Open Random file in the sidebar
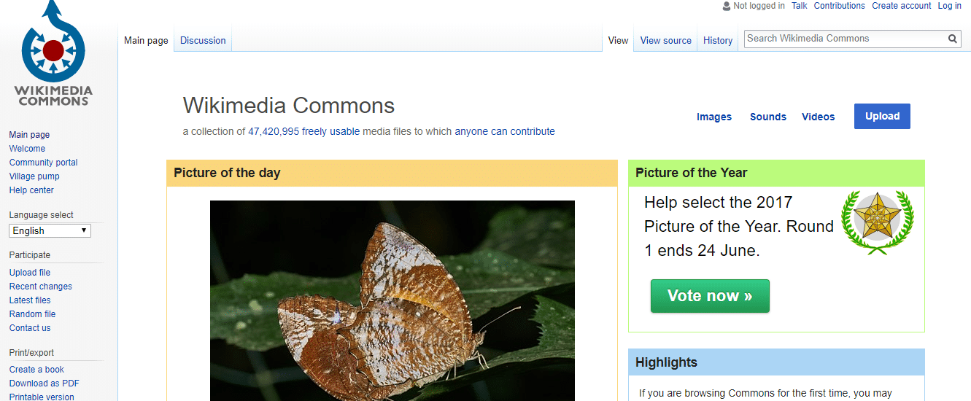This screenshot has height=401, width=971. click(32, 314)
